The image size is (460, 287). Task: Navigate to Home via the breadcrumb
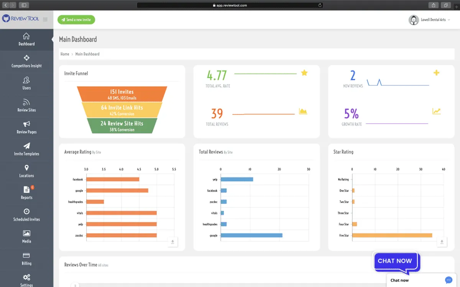[x=64, y=54]
